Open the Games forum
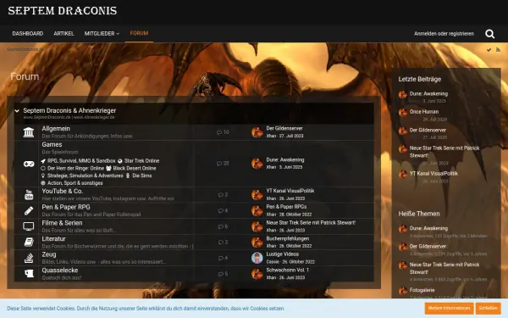The width and height of the screenshot is (508, 318). (x=52, y=144)
